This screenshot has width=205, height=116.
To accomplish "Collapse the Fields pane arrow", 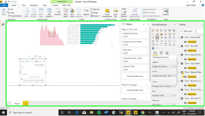I will click(x=202, y=25).
